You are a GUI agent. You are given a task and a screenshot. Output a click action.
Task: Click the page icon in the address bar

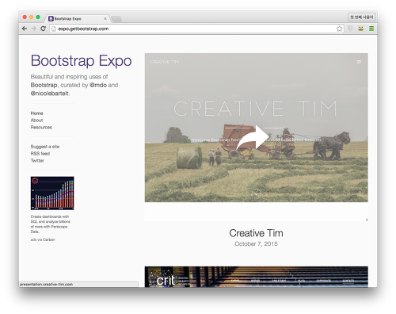click(x=54, y=29)
